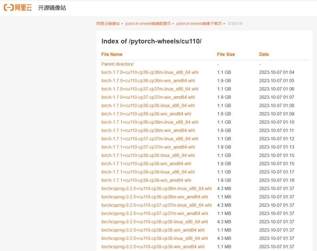317x251 pixels.
Task: Download torchcsprng-0.2.0+cu110-cp36-cp36m-win_amd64.whl
Action: [155, 197]
